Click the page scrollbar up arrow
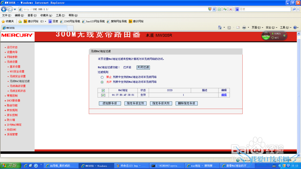The image size is (301, 169). pos(299,34)
